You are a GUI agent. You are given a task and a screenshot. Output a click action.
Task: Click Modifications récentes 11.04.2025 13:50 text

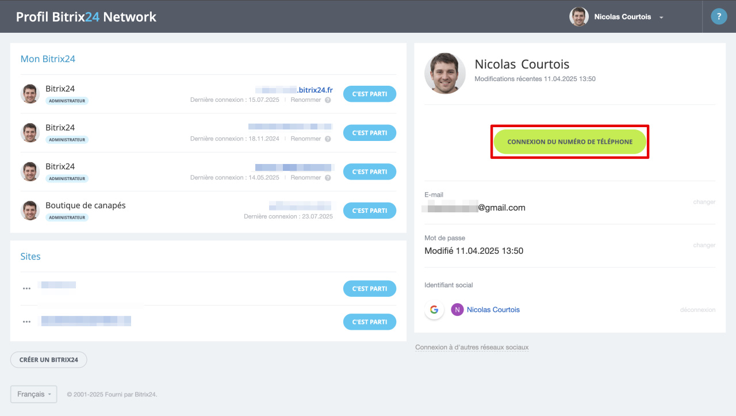[535, 79]
